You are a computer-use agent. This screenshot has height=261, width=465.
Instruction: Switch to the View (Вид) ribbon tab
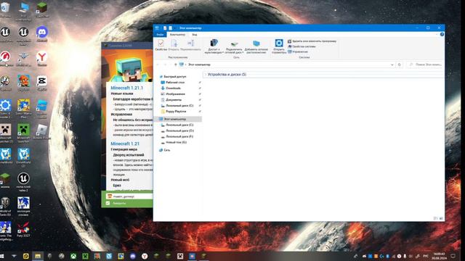(x=194, y=35)
